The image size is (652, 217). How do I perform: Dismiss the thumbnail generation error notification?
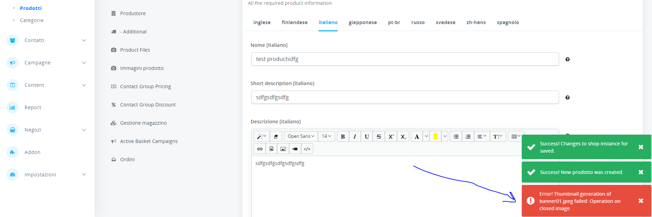click(x=641, y=201)
